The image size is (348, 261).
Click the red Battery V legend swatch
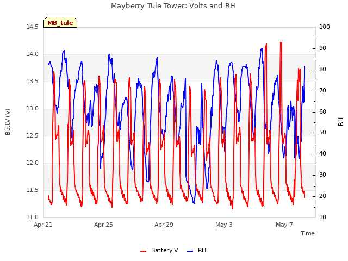144,251
